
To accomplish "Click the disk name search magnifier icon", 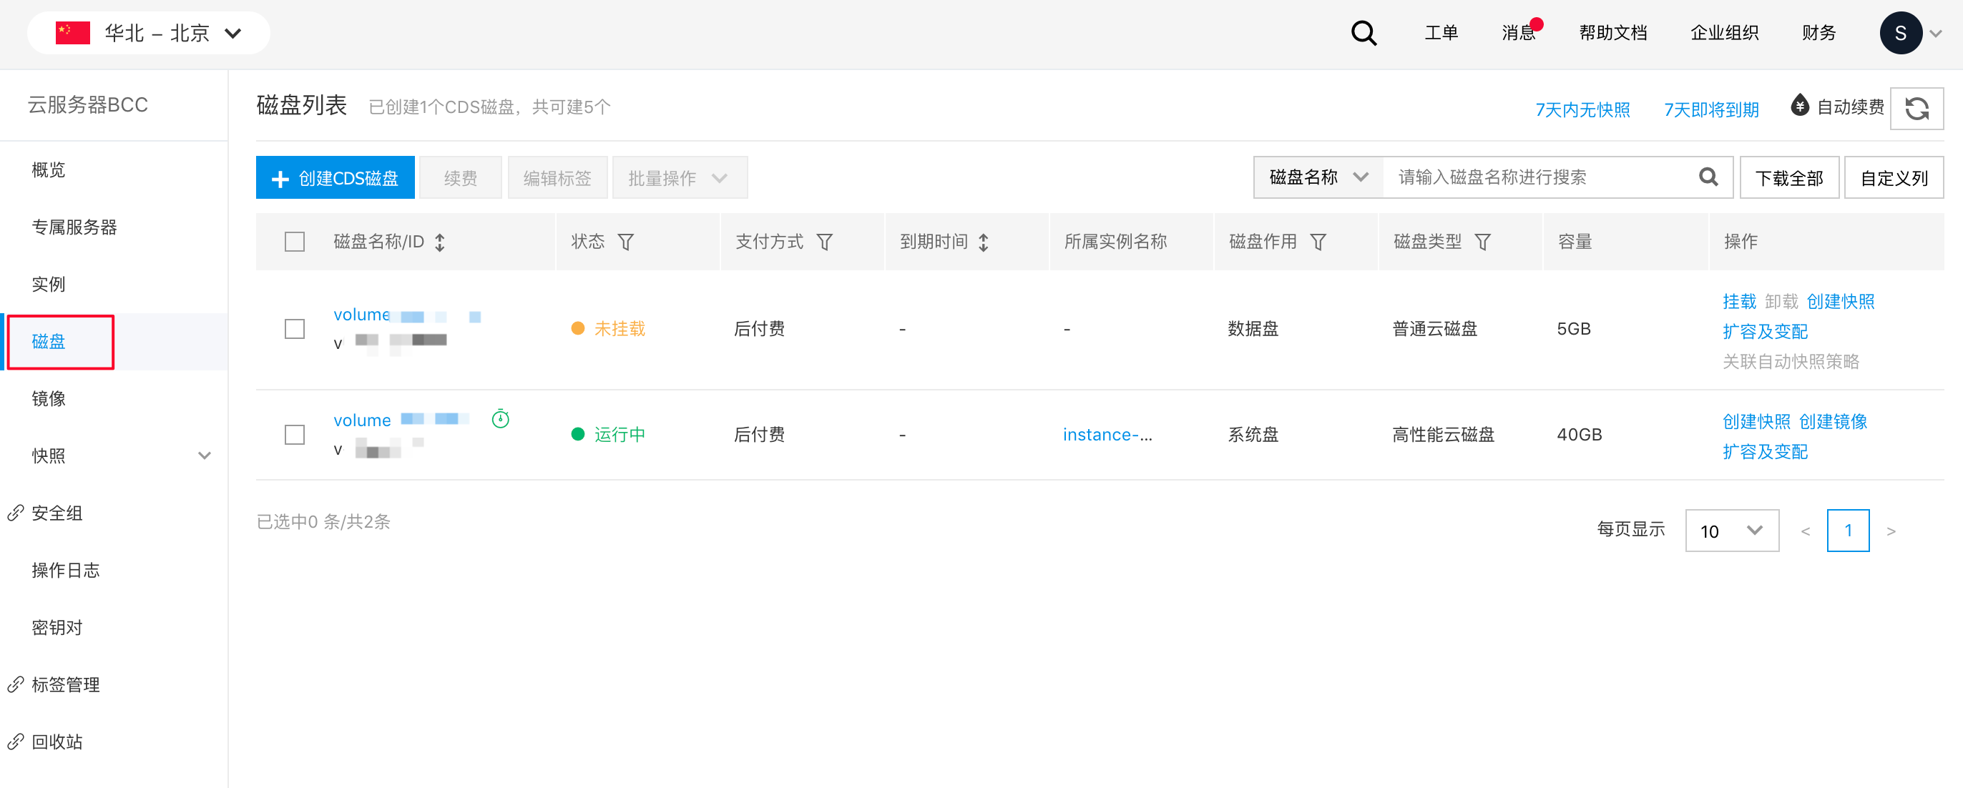I will tap(1708, 177).
